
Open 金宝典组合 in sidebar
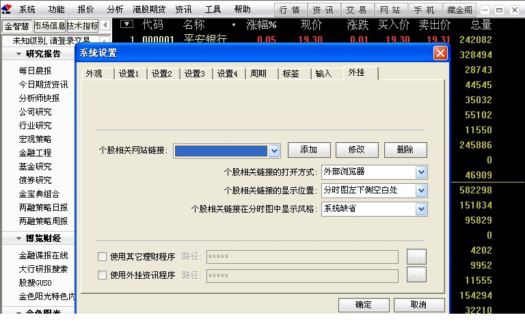tap(40, 194)
